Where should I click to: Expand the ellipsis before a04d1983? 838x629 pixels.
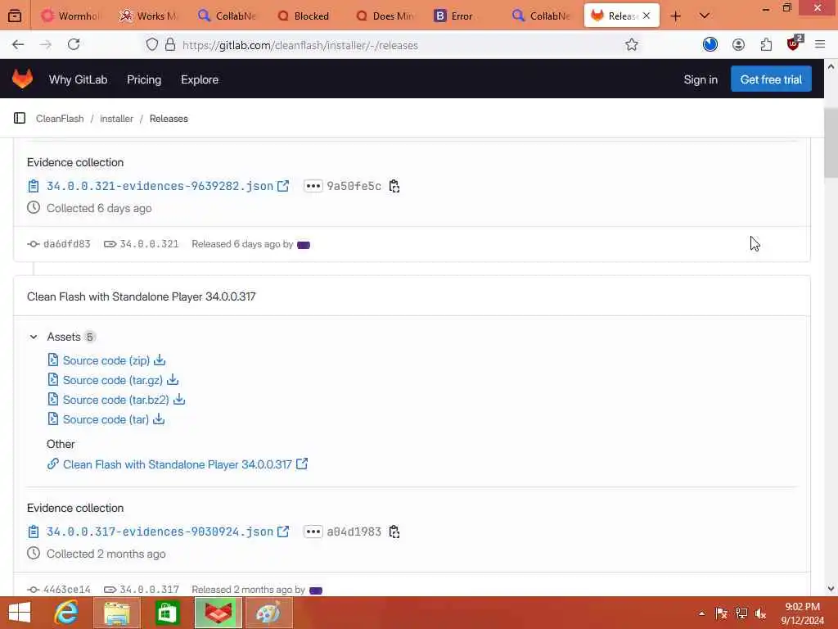tap(313, 532)
